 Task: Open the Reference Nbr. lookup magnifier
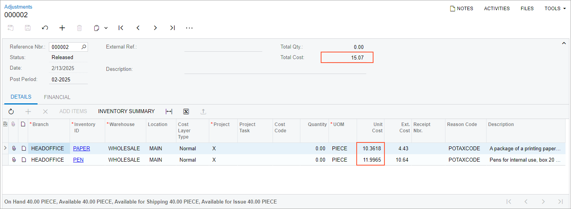coord(84,47)
